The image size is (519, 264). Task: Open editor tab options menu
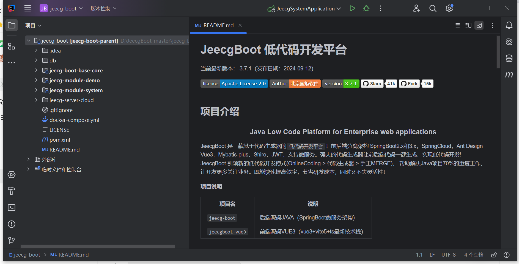[493, 25]
